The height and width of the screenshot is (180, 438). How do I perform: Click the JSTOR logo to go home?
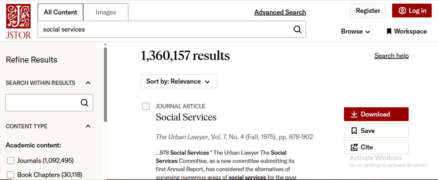tap(18, 21)
